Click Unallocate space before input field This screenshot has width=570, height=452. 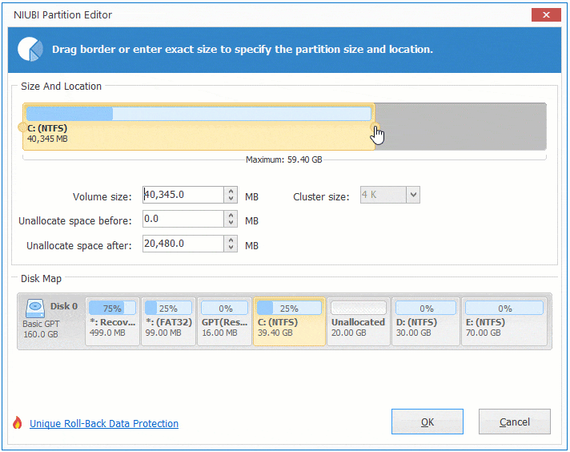pos(183,219)
